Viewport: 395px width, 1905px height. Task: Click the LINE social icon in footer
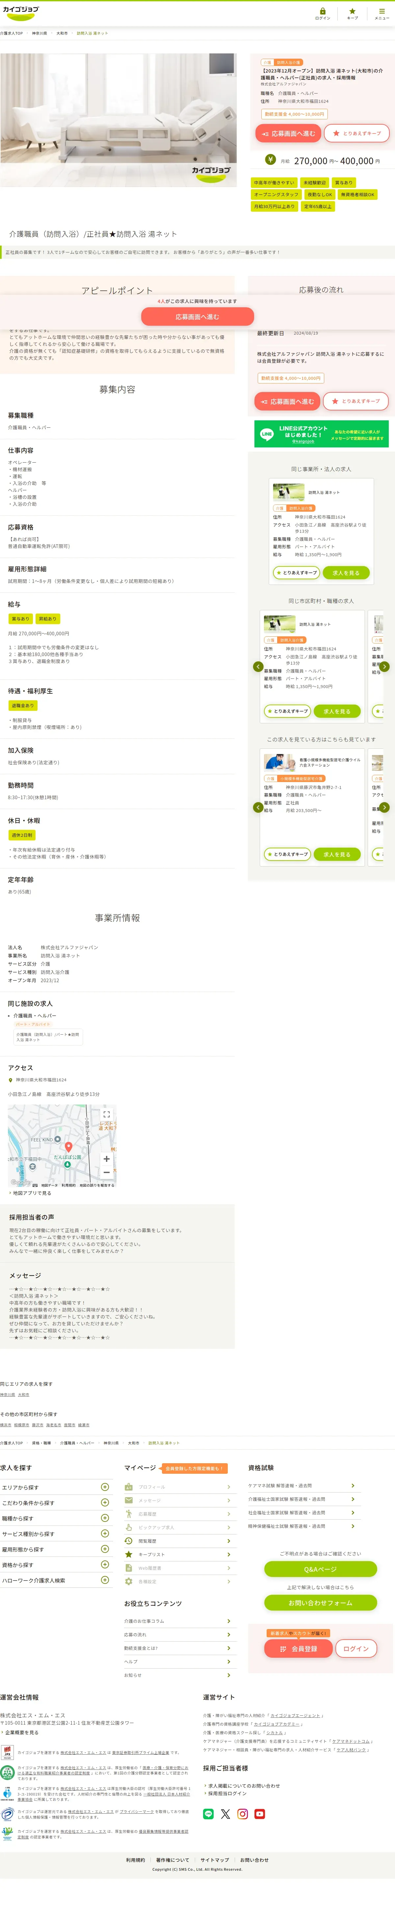(208, 1813)
